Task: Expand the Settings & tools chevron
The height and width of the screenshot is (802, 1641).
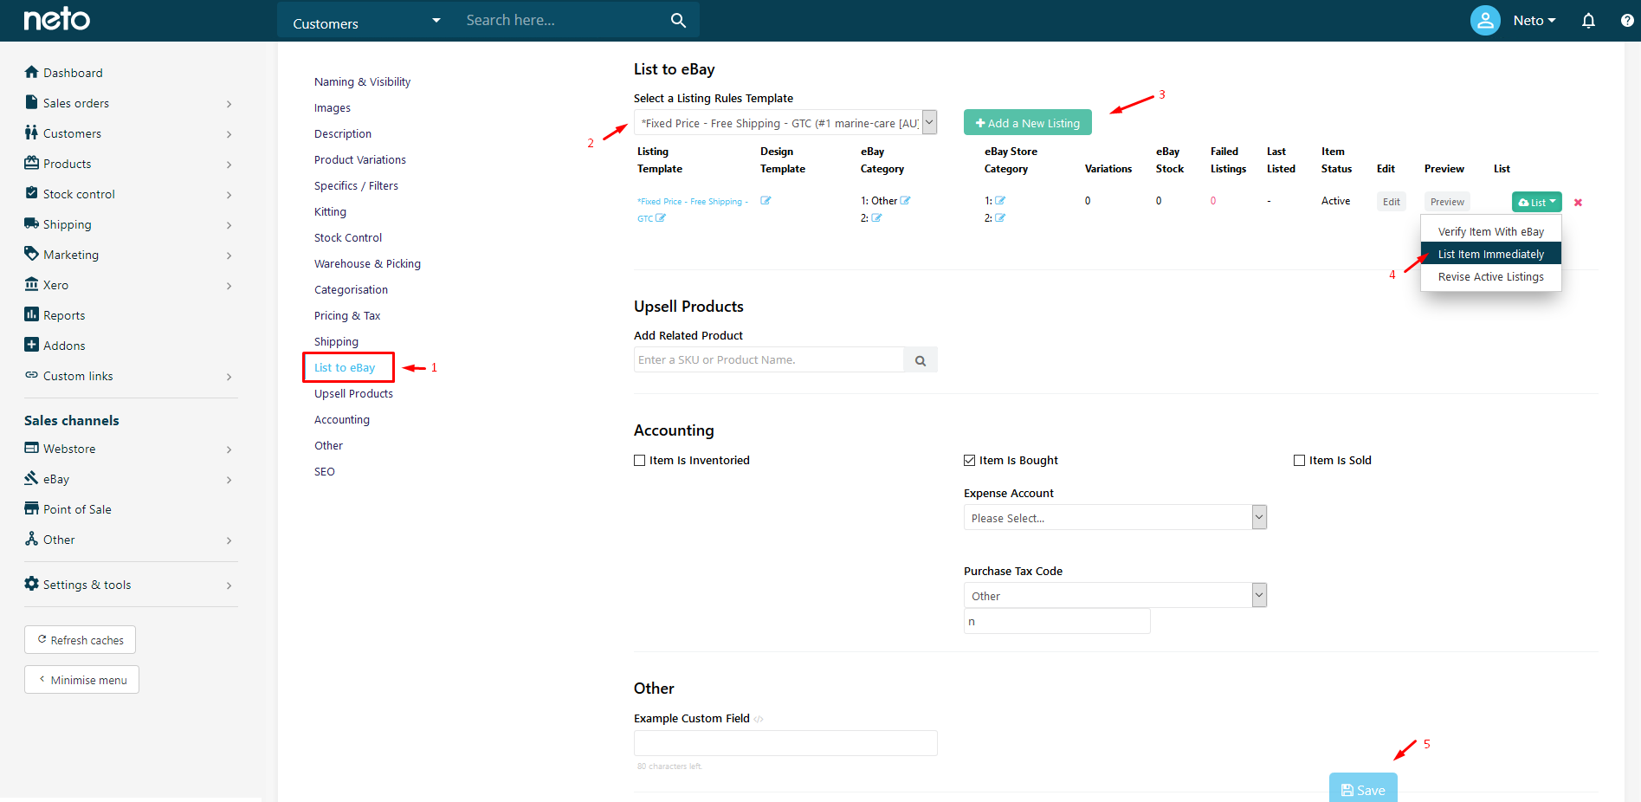Action: (x=229, y=585)
